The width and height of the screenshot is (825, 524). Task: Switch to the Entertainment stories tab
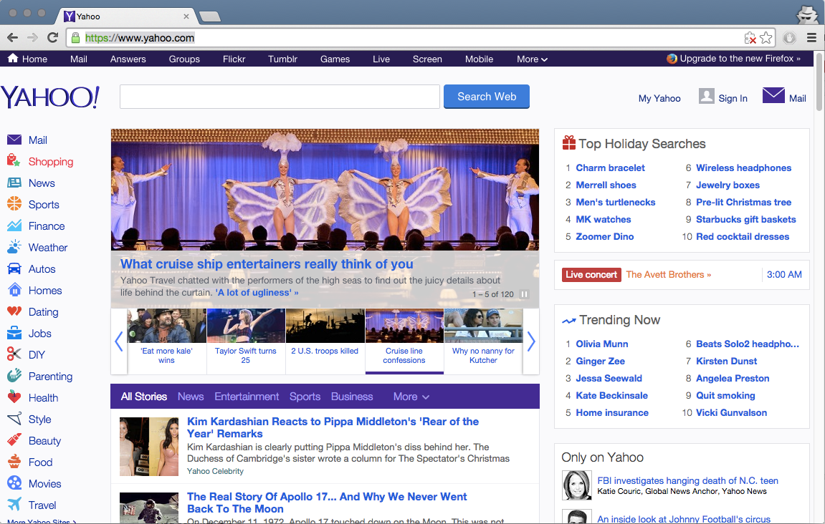(247, 397)
